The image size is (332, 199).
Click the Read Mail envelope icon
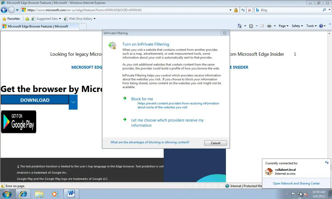262,26
